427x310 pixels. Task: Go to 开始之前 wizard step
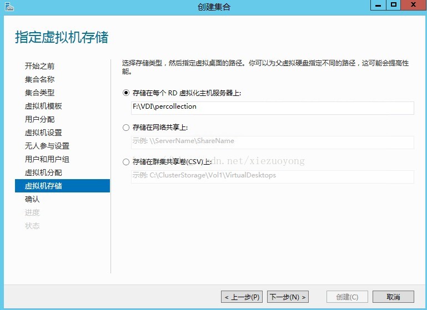pyautogui.click(x=39, y=66)
